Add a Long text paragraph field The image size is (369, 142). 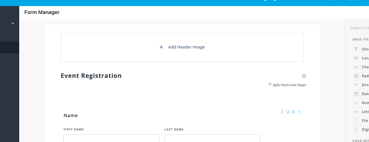coord(361,58)
